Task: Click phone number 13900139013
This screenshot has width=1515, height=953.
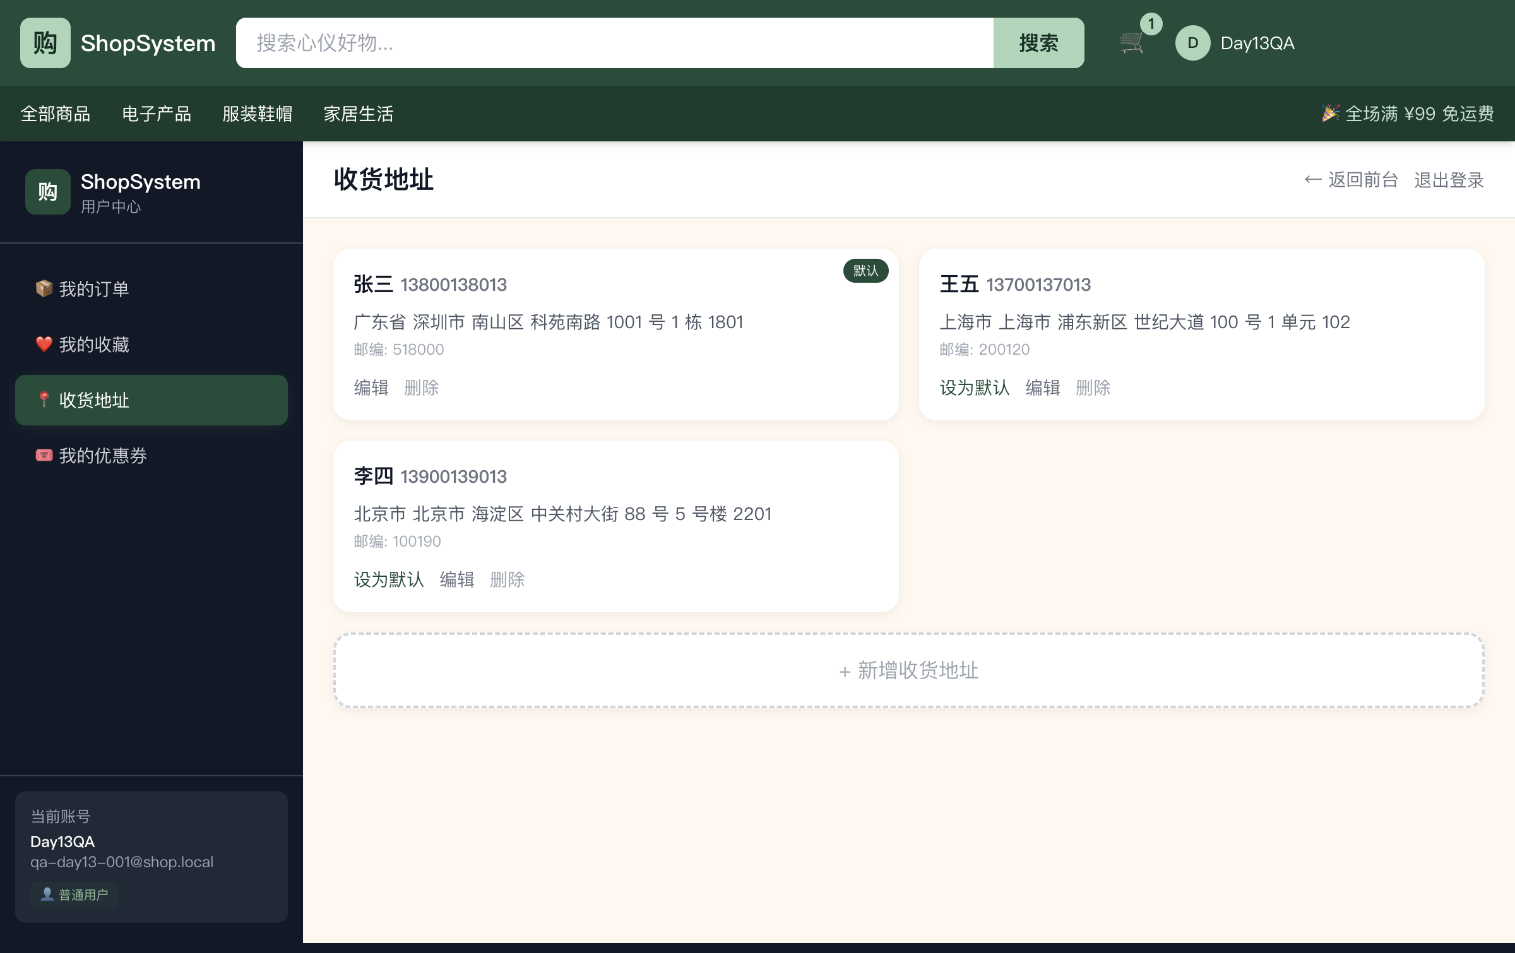Action: pyautogui.click(x=454, y=476)
